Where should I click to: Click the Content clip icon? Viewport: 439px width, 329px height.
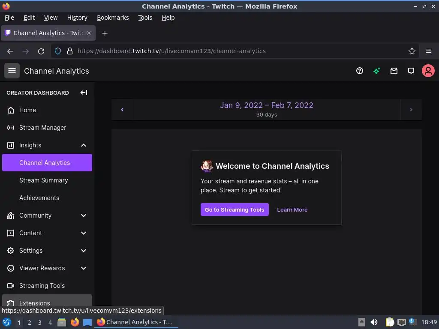(x=11, y=233)
